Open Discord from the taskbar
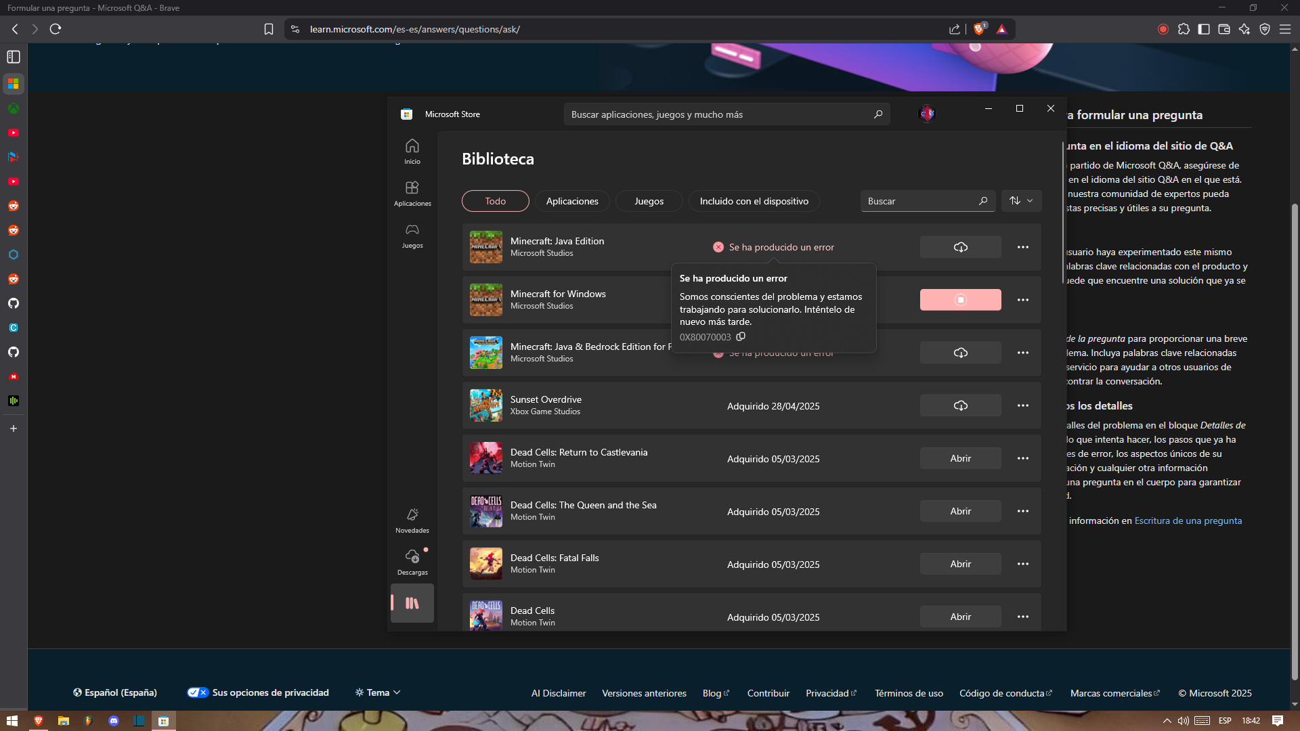 pos(114,721)
